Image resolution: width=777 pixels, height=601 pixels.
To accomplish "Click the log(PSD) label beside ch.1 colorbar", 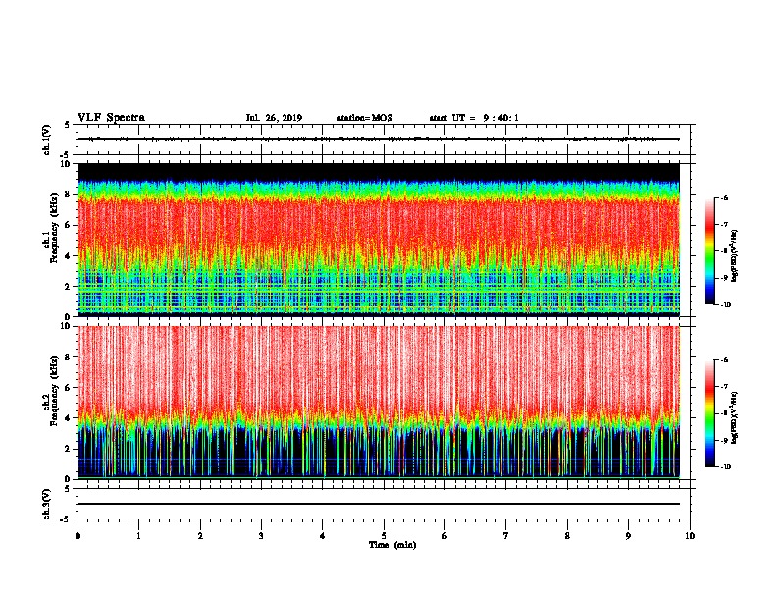I will 735,256.
